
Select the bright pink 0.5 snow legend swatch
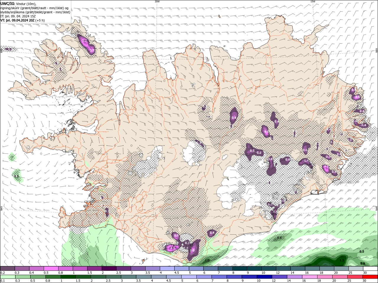(51, 269)
